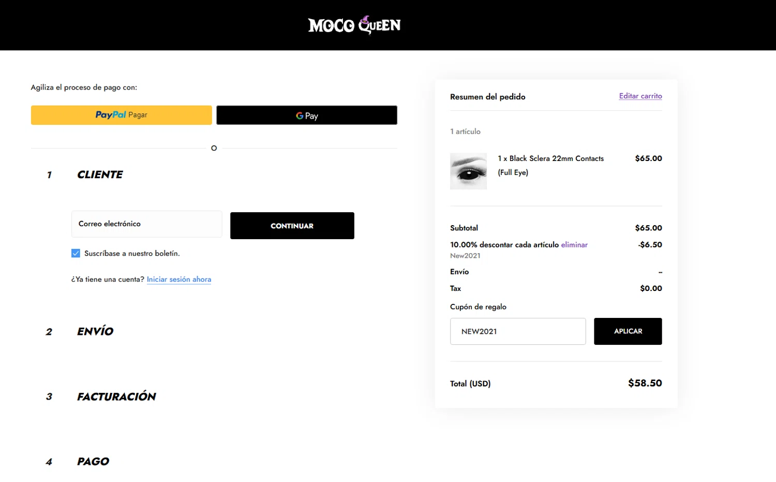Select the CLIENTE step heading
Viewport: 776px width, 482px height.
pyautogui.click(x=100, y=175)
